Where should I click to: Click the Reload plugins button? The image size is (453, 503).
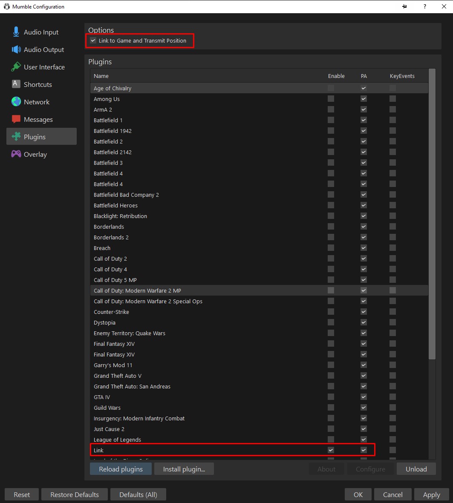click(x=121, y=469)
